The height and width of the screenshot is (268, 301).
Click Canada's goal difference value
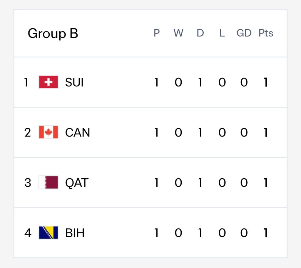click(x=244, y=132)
